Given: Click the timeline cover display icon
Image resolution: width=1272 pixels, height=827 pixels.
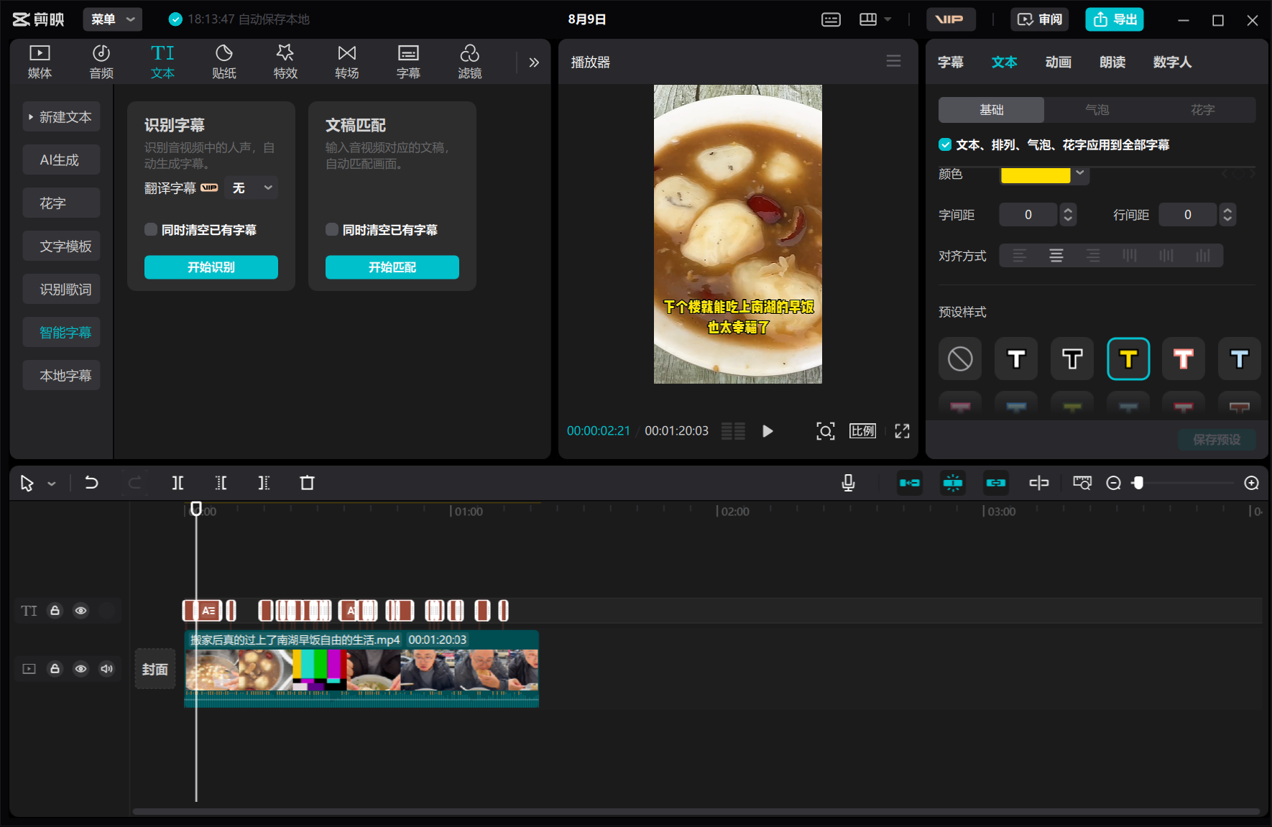Looking at the screenshot, I should (1082, 483).
